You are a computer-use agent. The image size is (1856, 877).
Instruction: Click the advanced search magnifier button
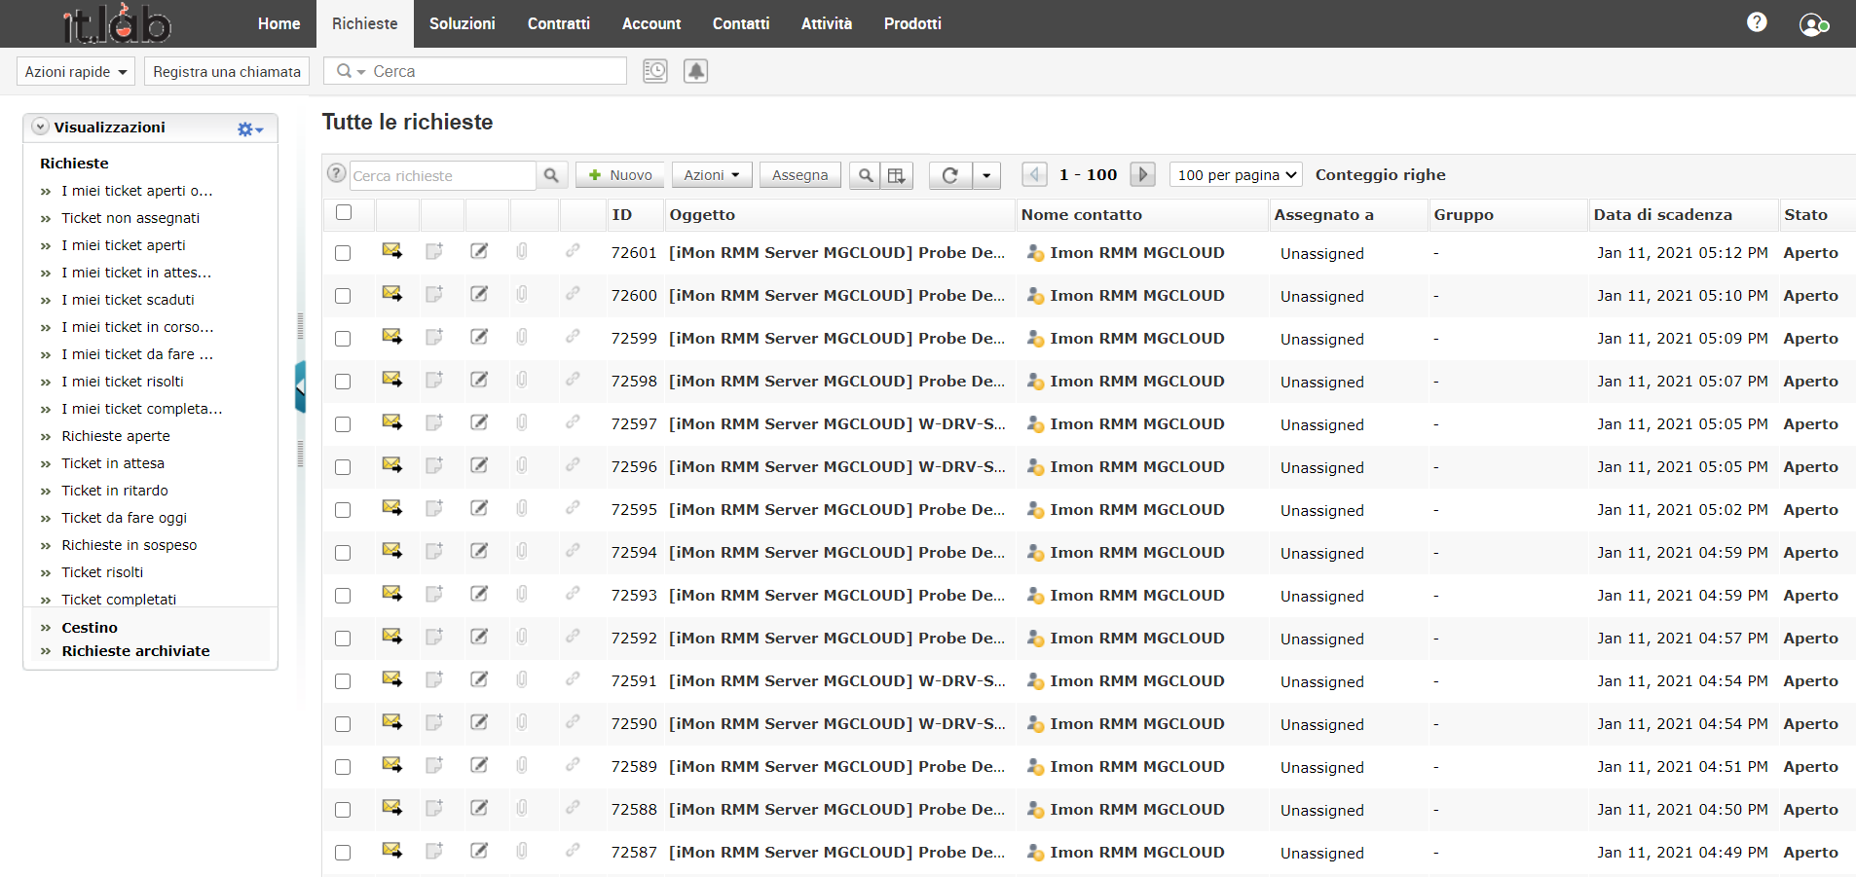865,175
